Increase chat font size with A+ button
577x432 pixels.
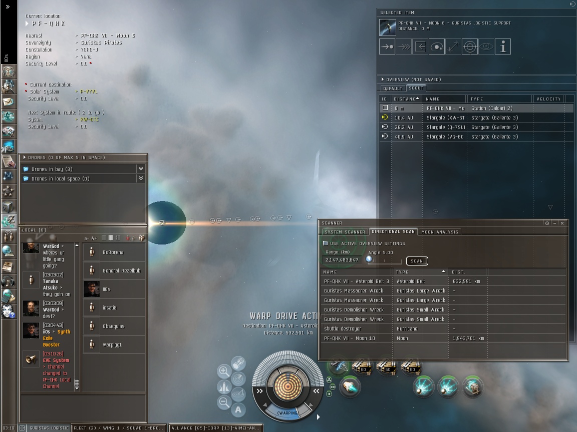coord(94,238)
